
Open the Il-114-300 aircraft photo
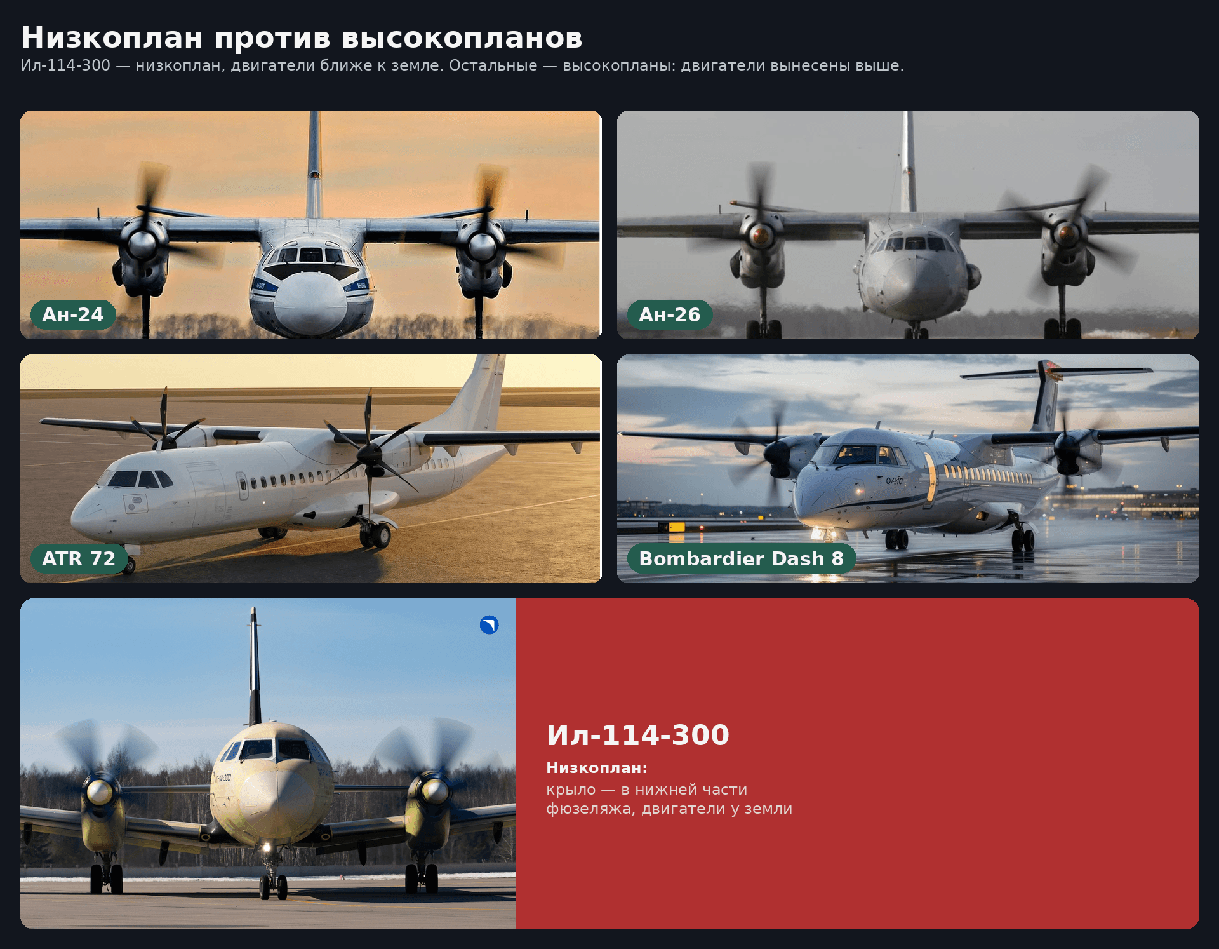(x=268, y=764)
